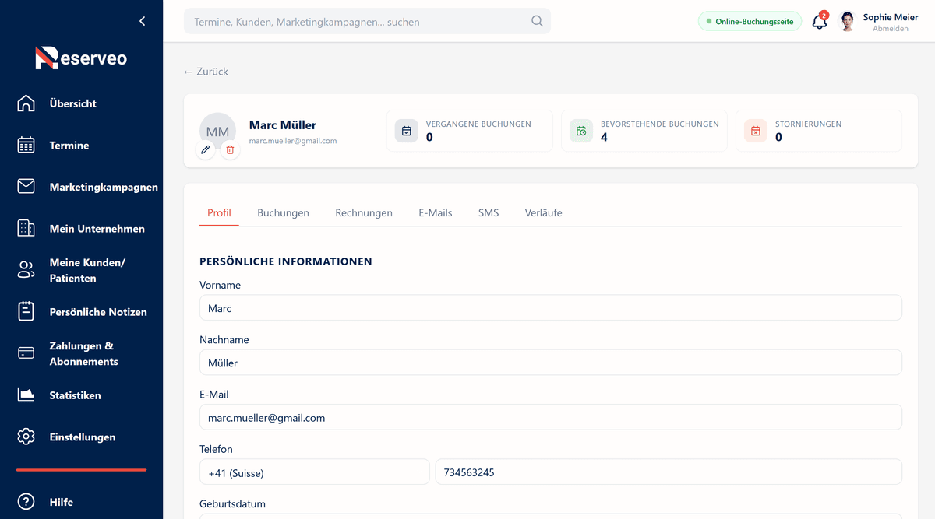Open the Stornierungen card showing 0
Image resolution: width=935 pixels, height=519 pixels.
(818, 131)
